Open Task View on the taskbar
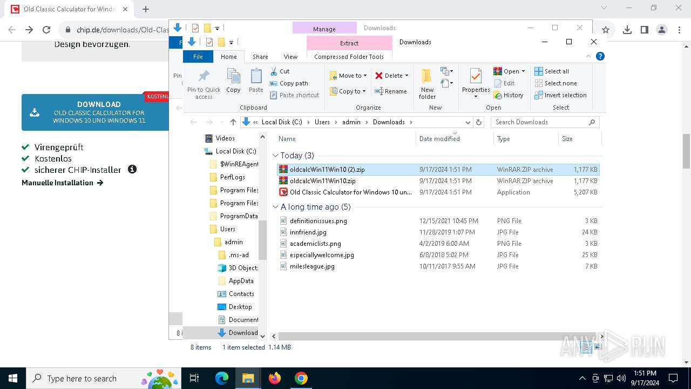The height and width of the screenshot is (389, 691). tap(194, 378)
